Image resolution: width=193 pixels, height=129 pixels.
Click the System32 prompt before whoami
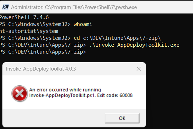(35, 24)
